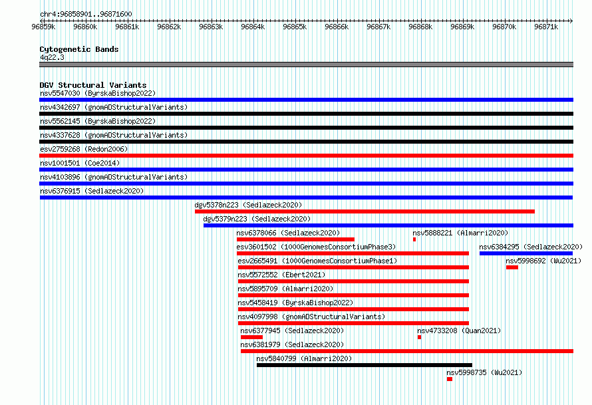Open nsv6381979 (Sedlazeck2020) label
Image resolution: width=592 pixels, height=405 pixels.
click(x=292, y=344)
